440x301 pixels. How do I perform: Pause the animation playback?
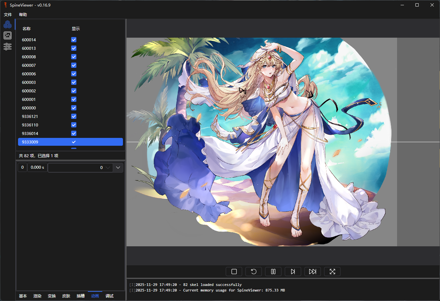(273, 272)
